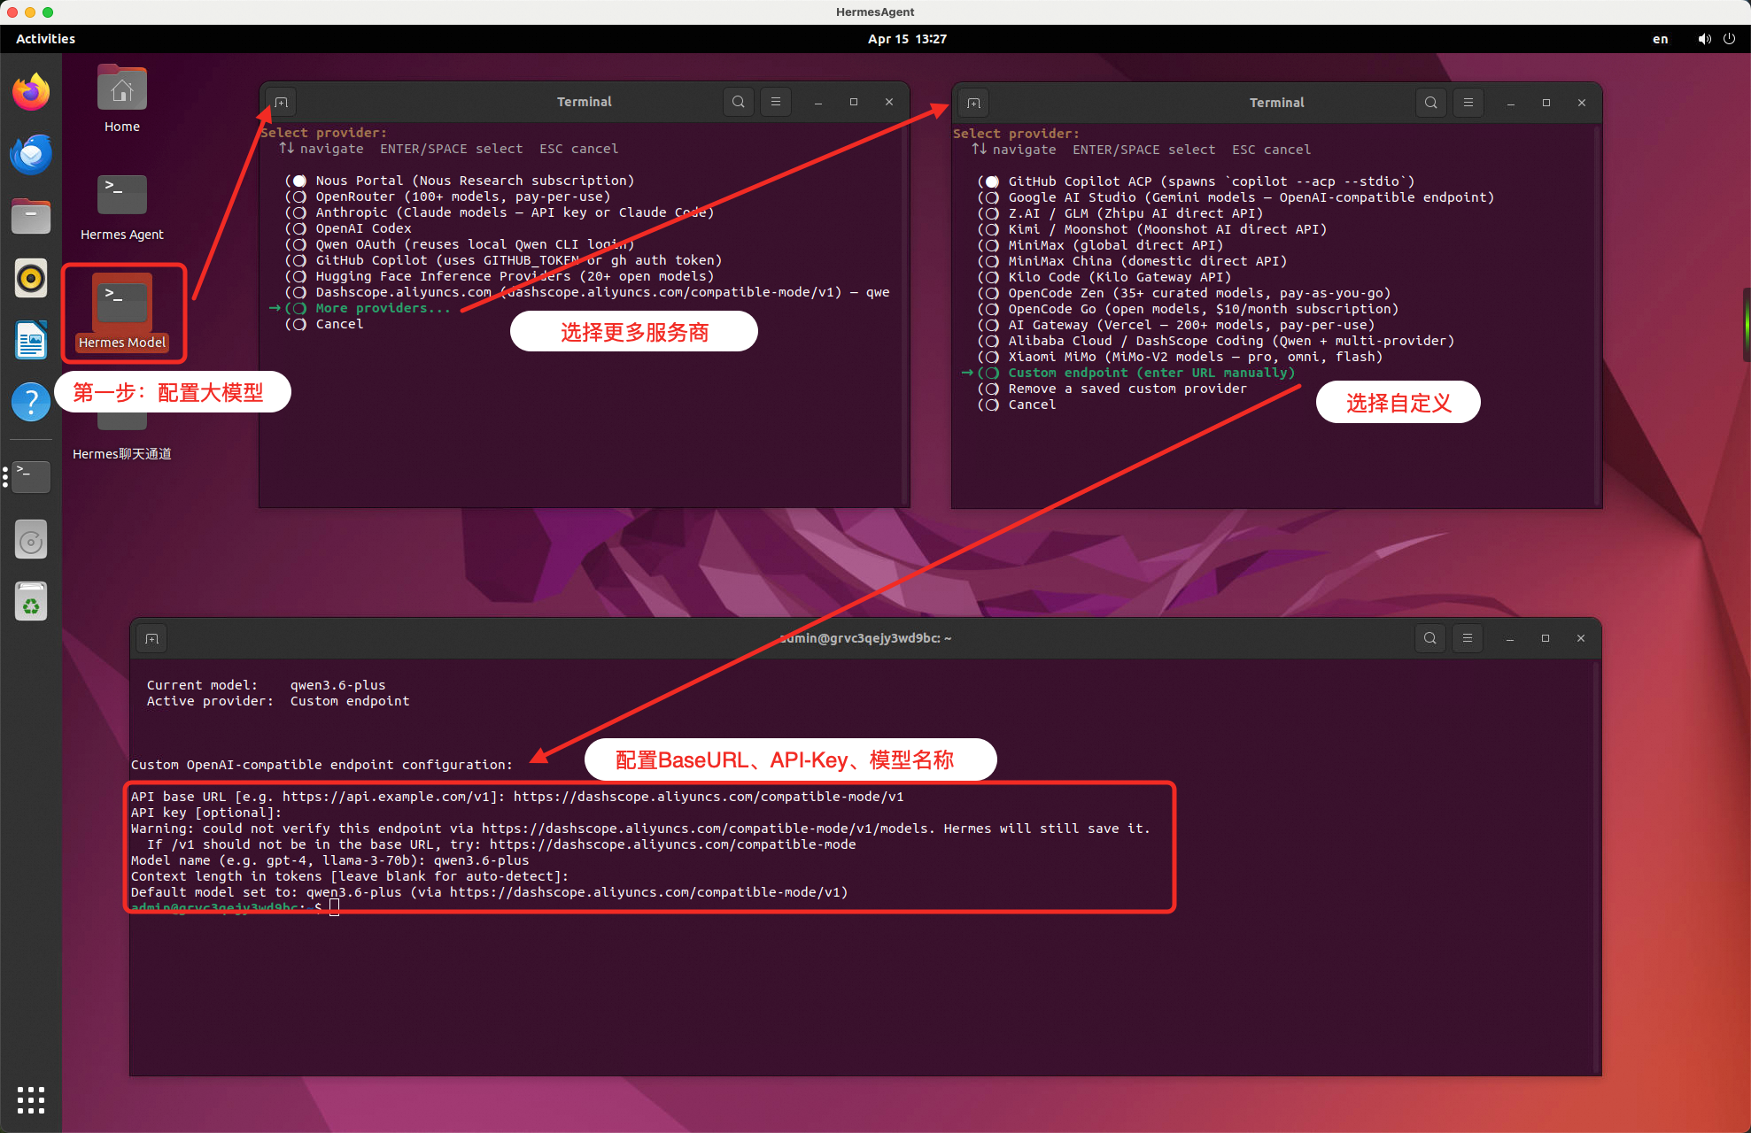Show Applications grid button in dock
The height and width of the screenshot is (1133, 1751).
31,1099
